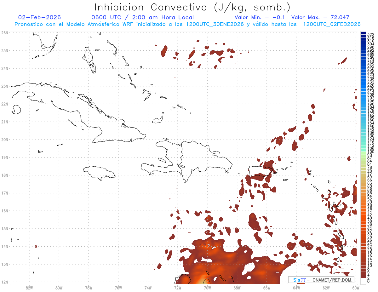Viewport: 378px width, 292px height.
Task: Click the '74W' longitude label
Action: coord(148,287)
